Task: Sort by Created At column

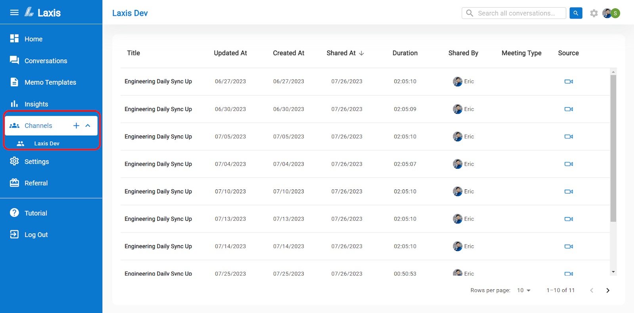Action: (x=288, y=53)
